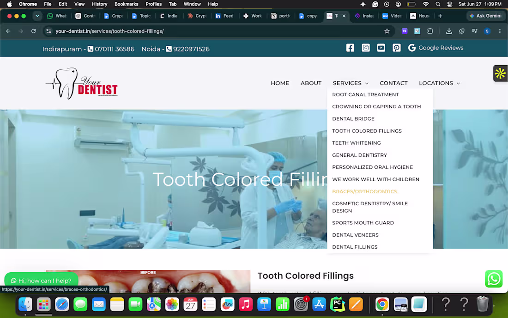The width and height of the screenshot is (508, 318).
Task: Expand tab search dropdown arrow
Action: click(x=37, y=16)
